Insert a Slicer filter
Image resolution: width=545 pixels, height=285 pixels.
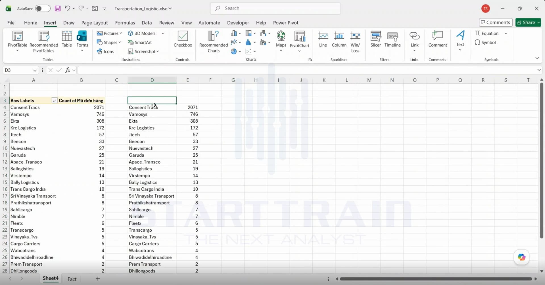click(375, 39)
